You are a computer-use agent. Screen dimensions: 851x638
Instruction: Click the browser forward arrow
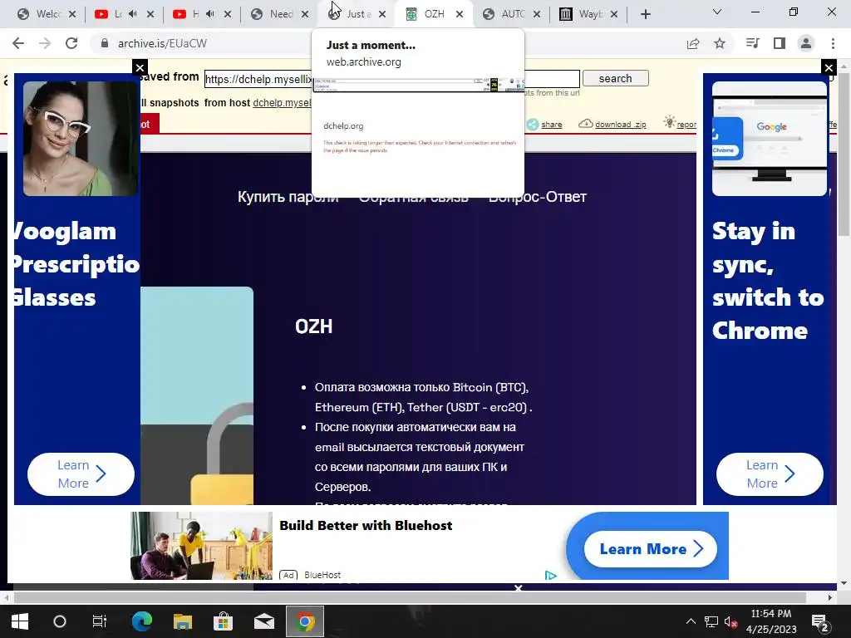click(x=45, y=43)
